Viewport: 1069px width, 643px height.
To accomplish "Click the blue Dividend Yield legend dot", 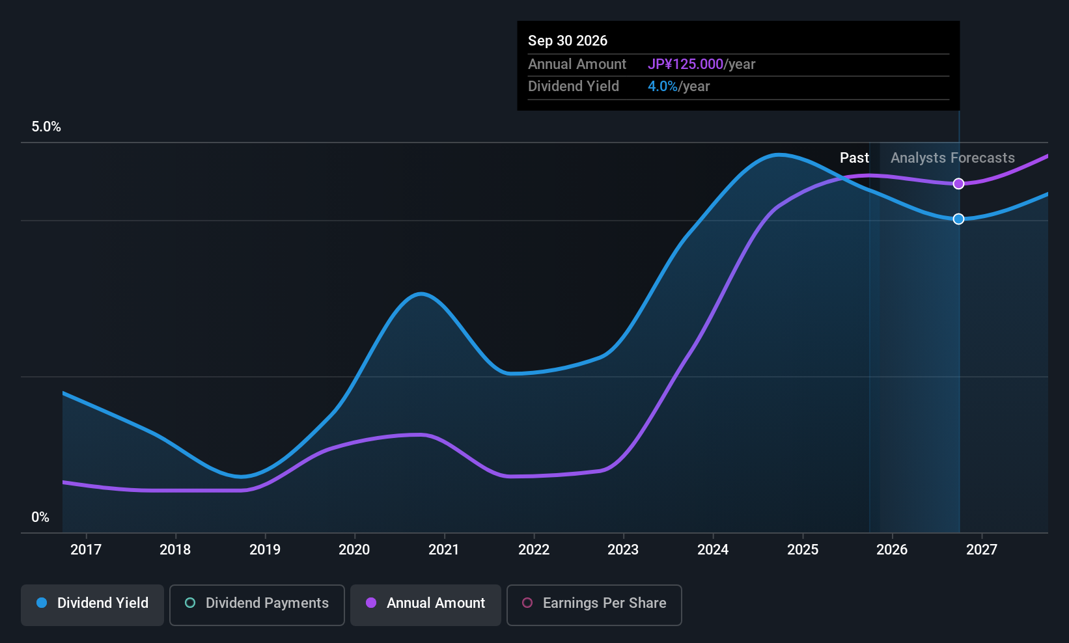I will pos(41,603).
